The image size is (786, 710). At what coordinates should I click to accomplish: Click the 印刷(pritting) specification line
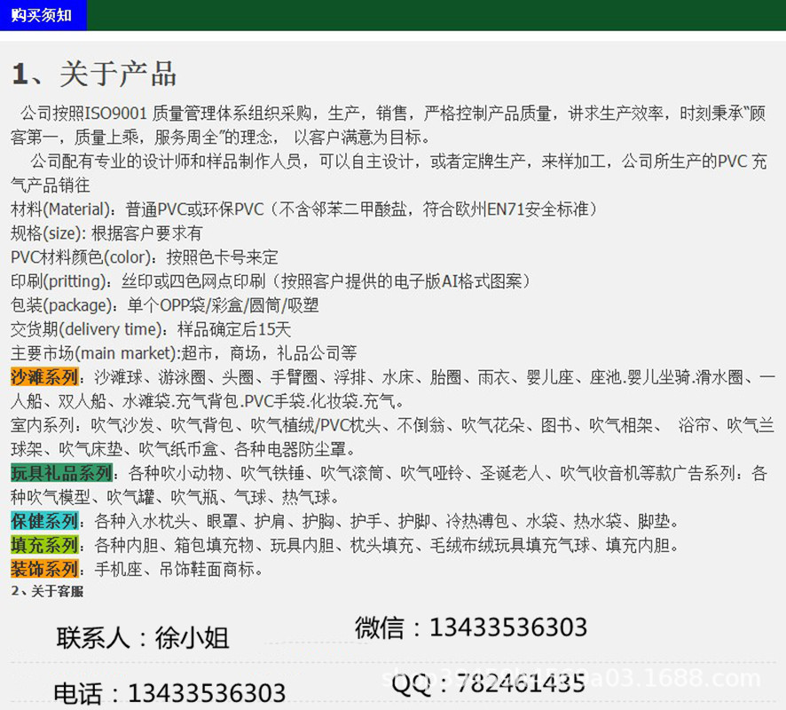tap(271, 281)
